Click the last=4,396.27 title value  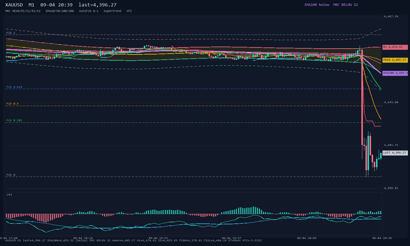pos(98,5)
